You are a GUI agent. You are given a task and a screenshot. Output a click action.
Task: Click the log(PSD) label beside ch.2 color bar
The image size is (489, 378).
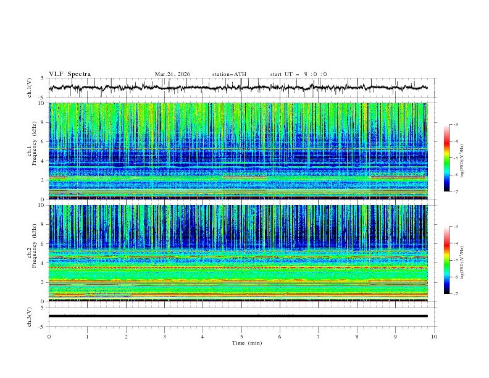coord(462,262)
